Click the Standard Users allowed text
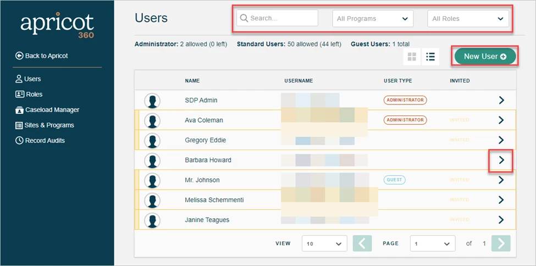 [289, 44]
